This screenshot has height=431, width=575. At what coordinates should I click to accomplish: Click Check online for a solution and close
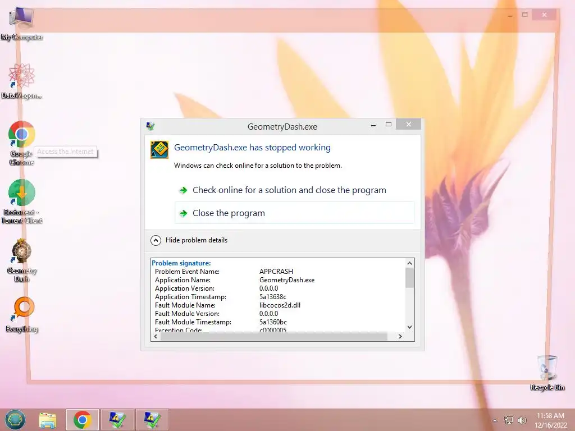(x=294, y=190)
